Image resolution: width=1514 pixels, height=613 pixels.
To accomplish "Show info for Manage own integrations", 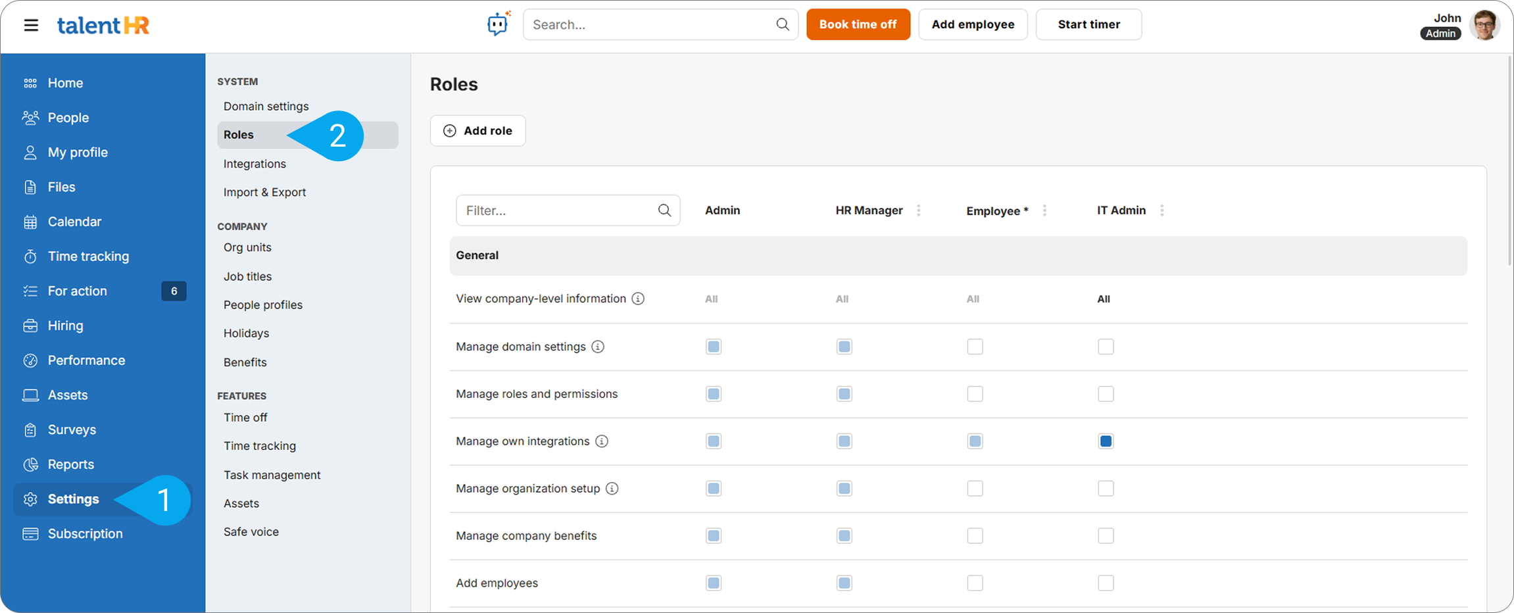I will pyautogui.click(x=602, y=441).
